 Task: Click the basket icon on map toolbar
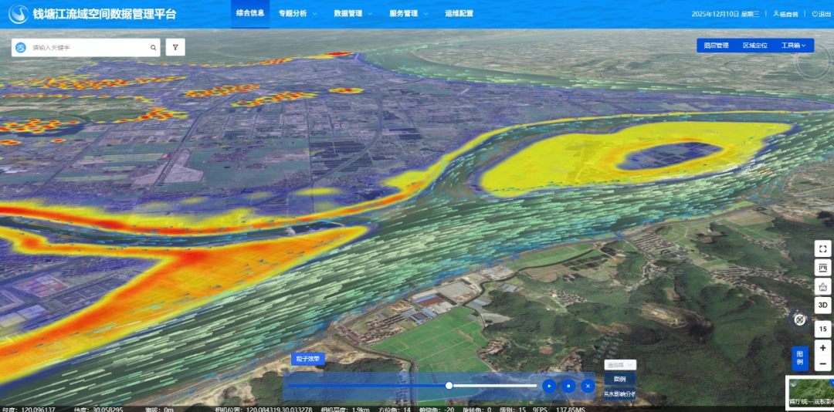[823, 286]
